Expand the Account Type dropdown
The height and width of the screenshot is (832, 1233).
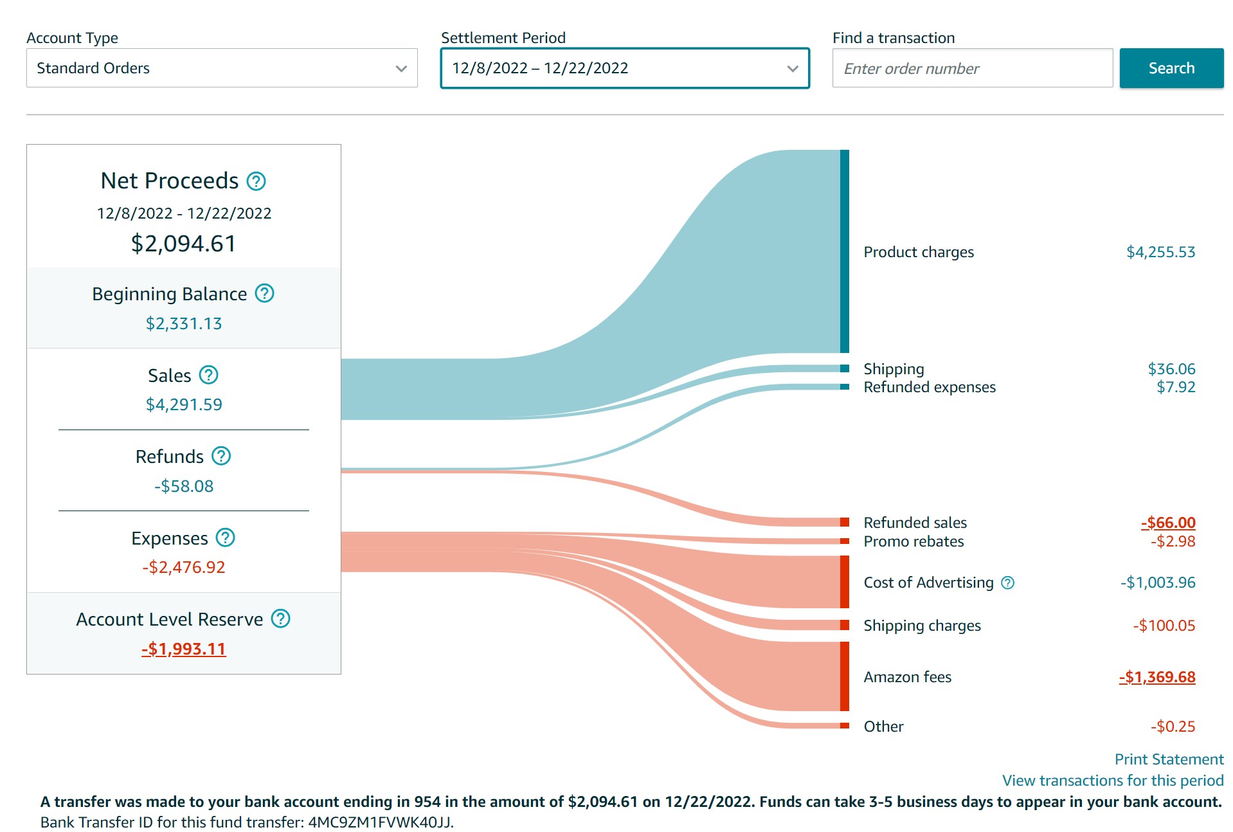(222, 68)
